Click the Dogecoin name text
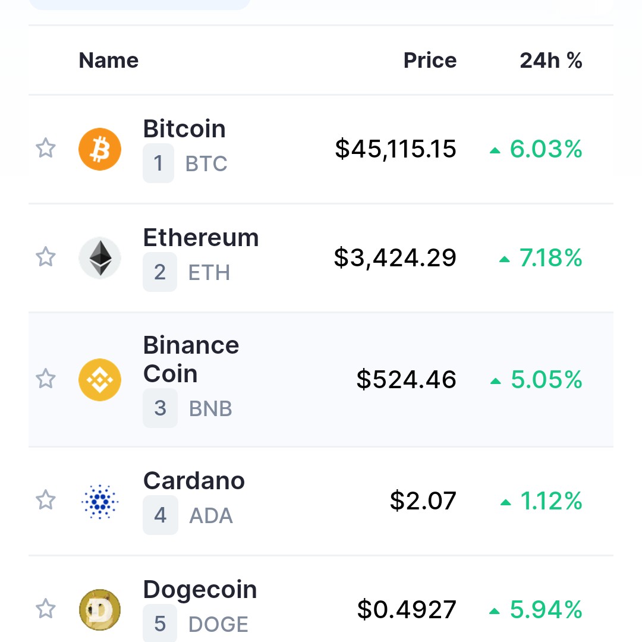 click(200, 590)
